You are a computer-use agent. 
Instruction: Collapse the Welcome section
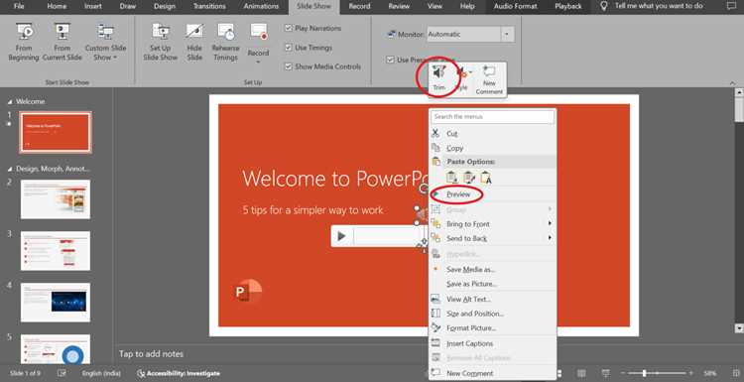pos(10,101)
